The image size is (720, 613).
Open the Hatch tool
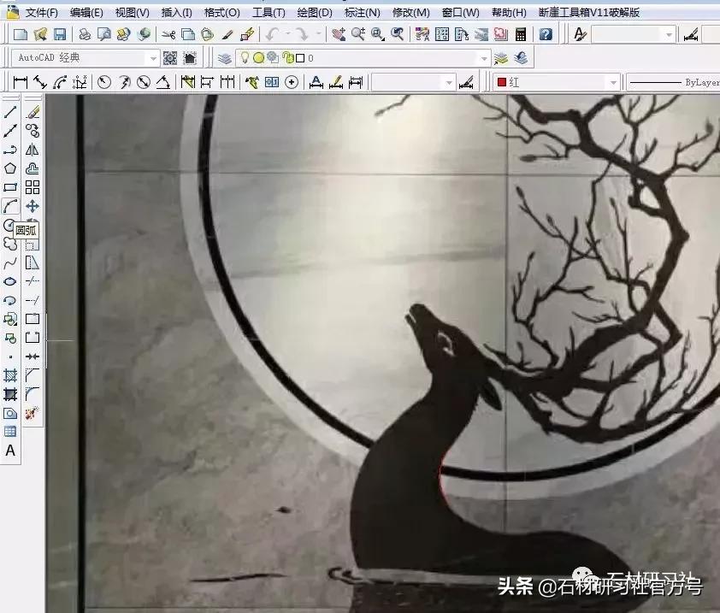(9, 374)
